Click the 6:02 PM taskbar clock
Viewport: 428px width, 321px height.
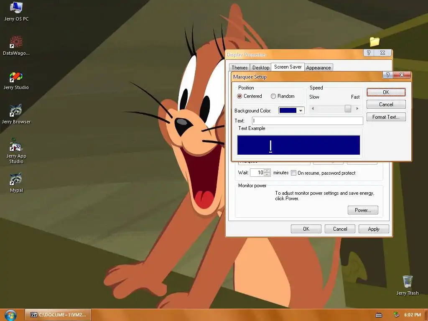(413, 315)
